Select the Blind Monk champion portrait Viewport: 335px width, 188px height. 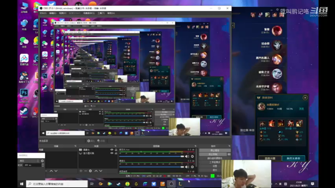tap(277, 30)
